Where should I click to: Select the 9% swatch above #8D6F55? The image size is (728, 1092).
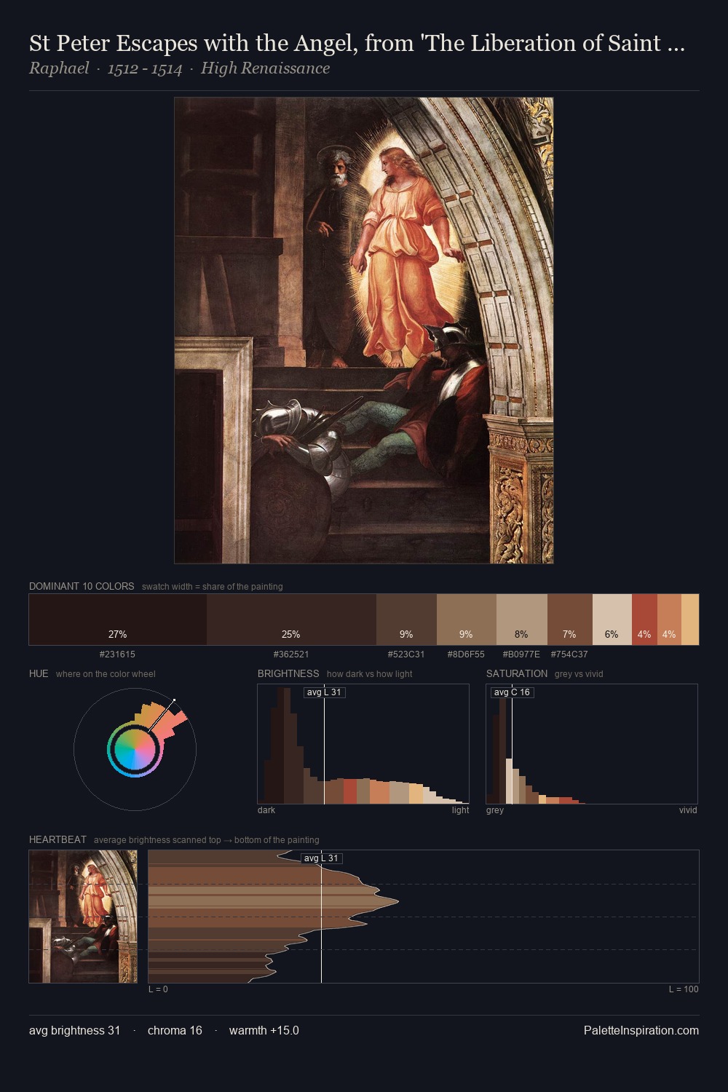click(467, 620)
